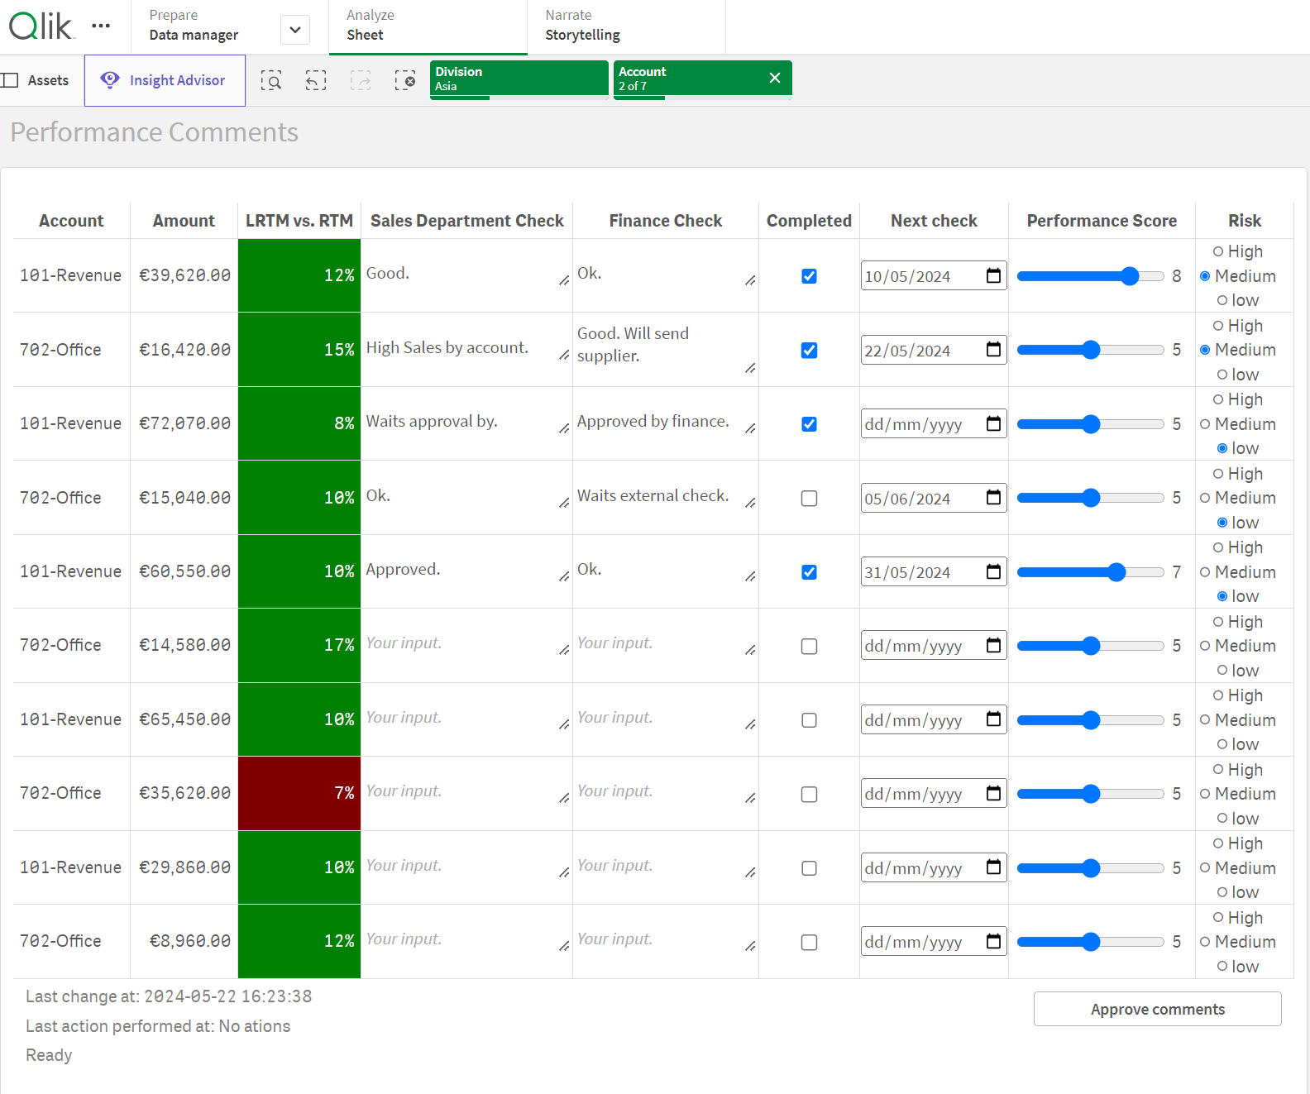Image resolution: width=1310 pixels, height=1094 pixels.
Task: Open calendar picker in €35,620.00 row
Action: pos(993,794)
